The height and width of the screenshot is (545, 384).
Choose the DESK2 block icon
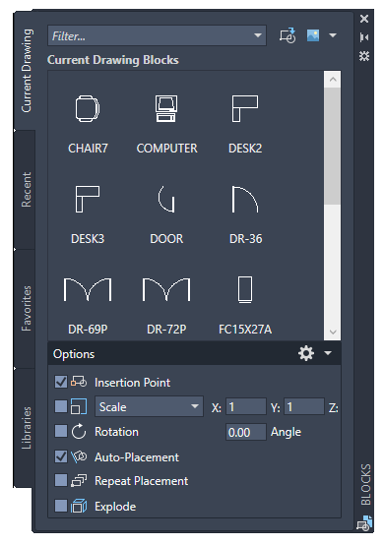tap(245, 108)
